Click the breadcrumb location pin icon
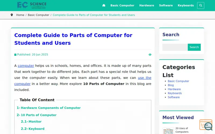 tap(12, 15)
